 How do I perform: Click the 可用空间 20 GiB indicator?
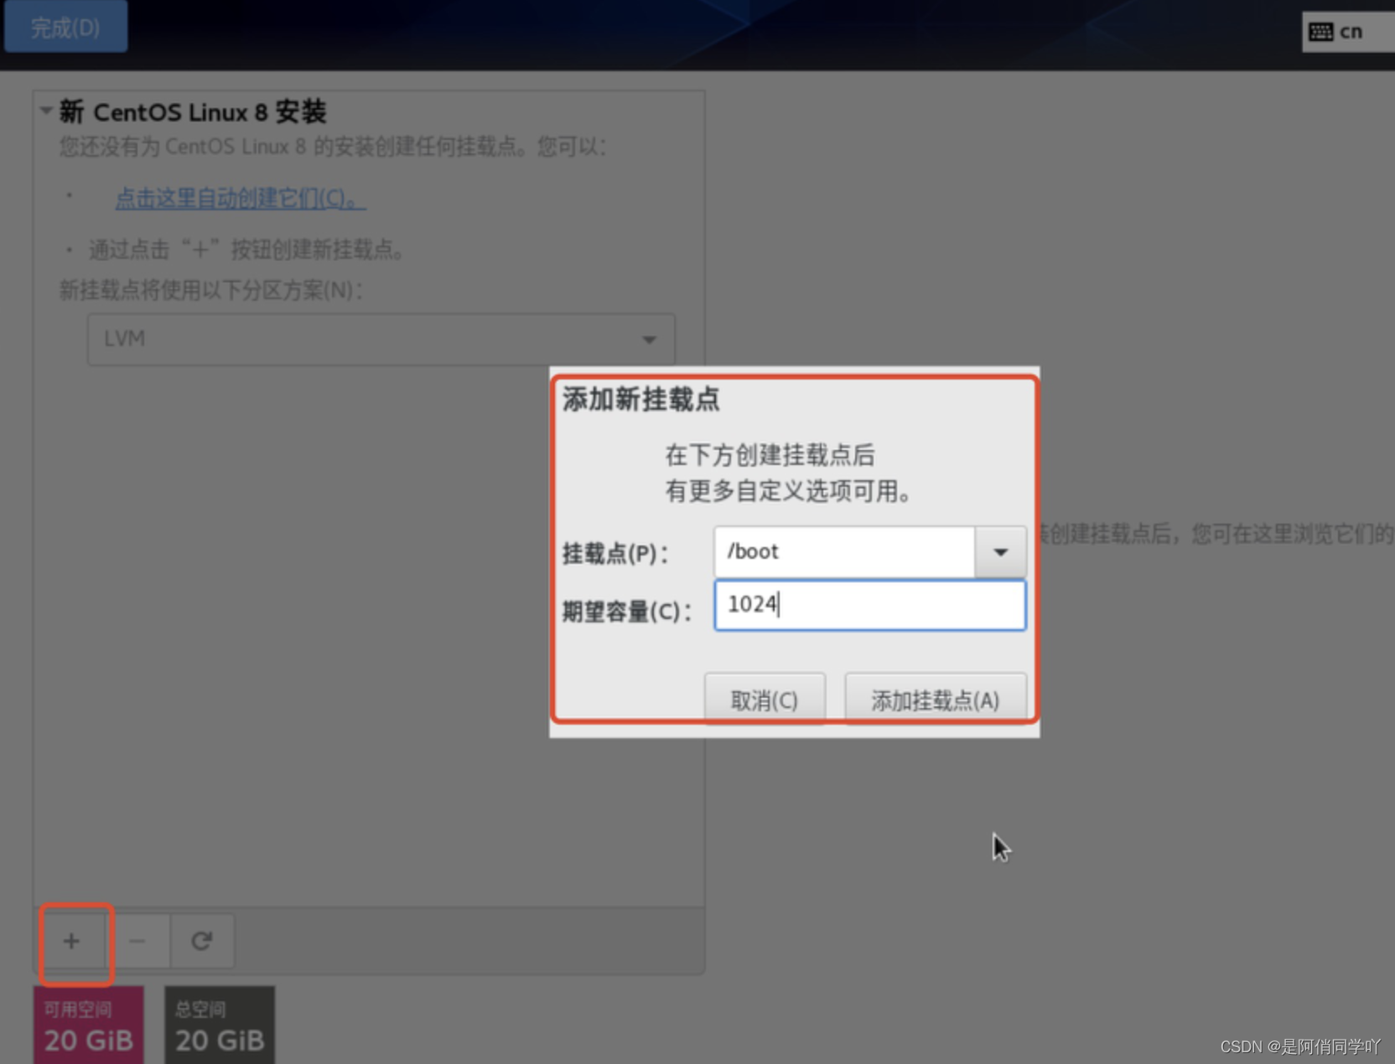click(89, 1025)
